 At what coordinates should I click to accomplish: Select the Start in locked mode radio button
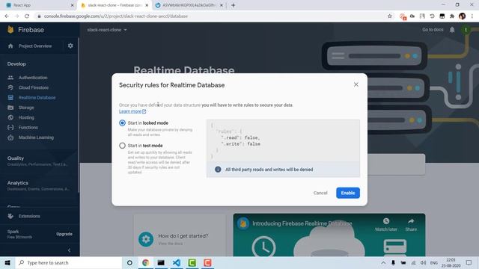click(x=122, y=123)
